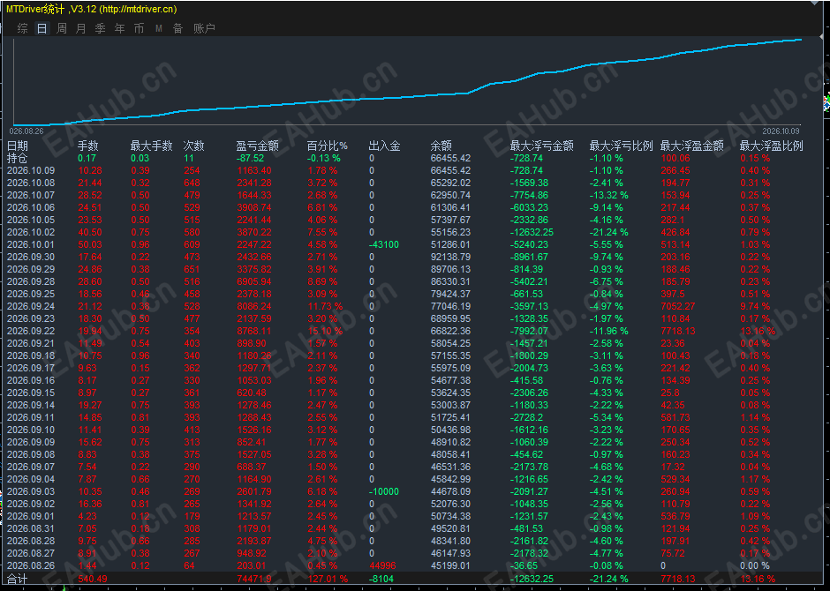
Task: Click the 7052.27 floating profit value
Action: [x=678, y=307]
